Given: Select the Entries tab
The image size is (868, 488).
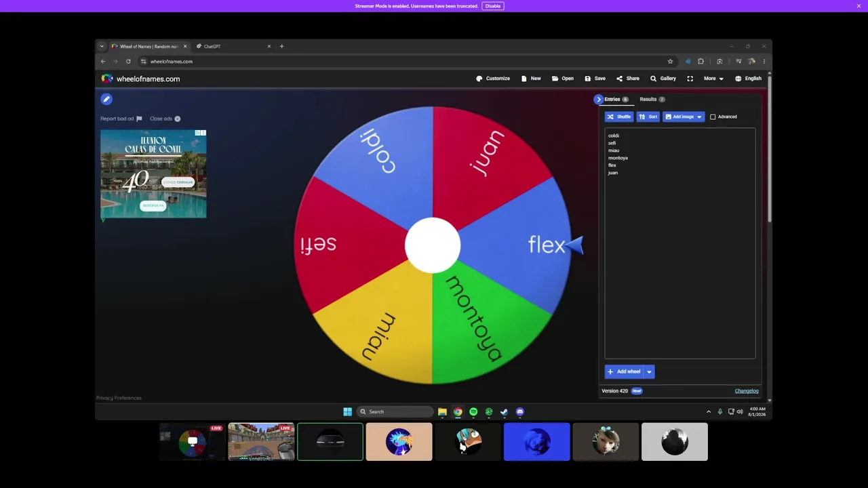Looking at the screenshot, I should click(x=616, y=100).
